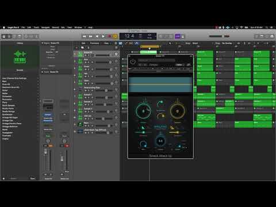This screenshot has width=276, height=207.
Task: Open the Track menu
Action: [36, 28]
